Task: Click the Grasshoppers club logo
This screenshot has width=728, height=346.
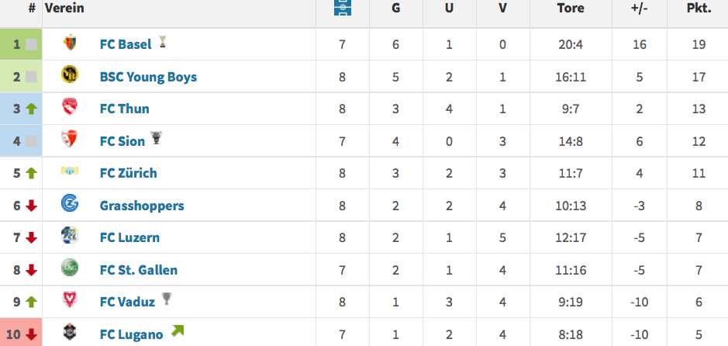Action: [x=70, y=203]
